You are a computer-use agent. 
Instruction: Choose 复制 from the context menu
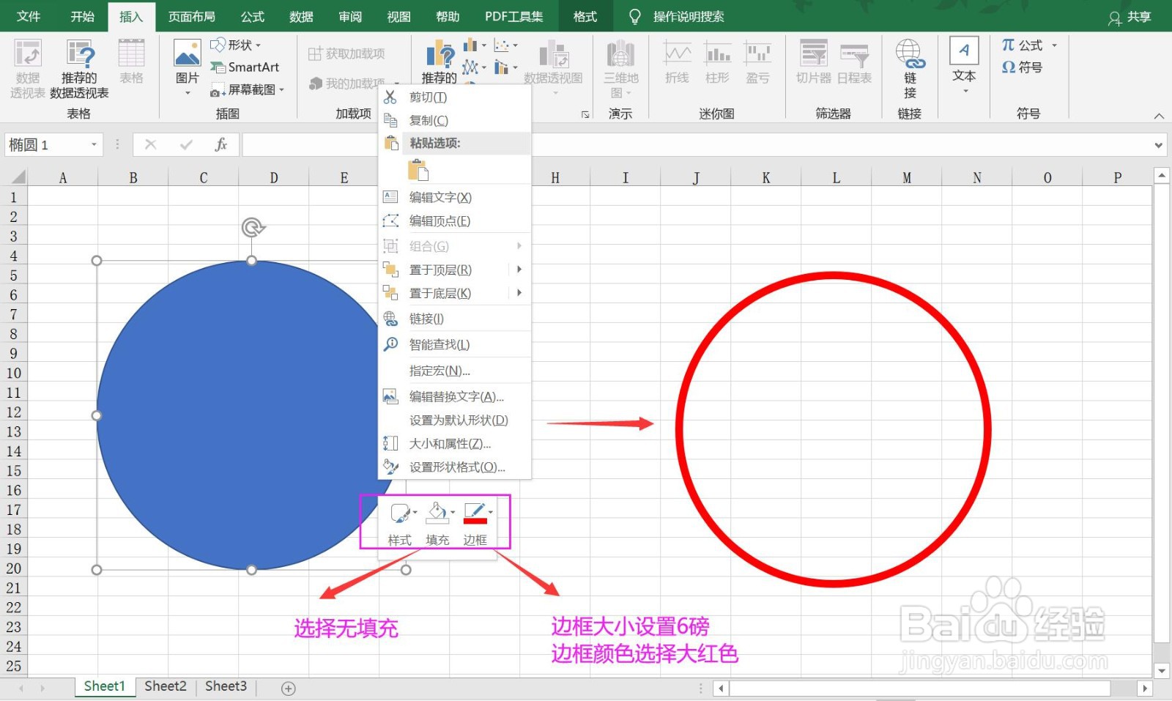[x=429, y=120]
